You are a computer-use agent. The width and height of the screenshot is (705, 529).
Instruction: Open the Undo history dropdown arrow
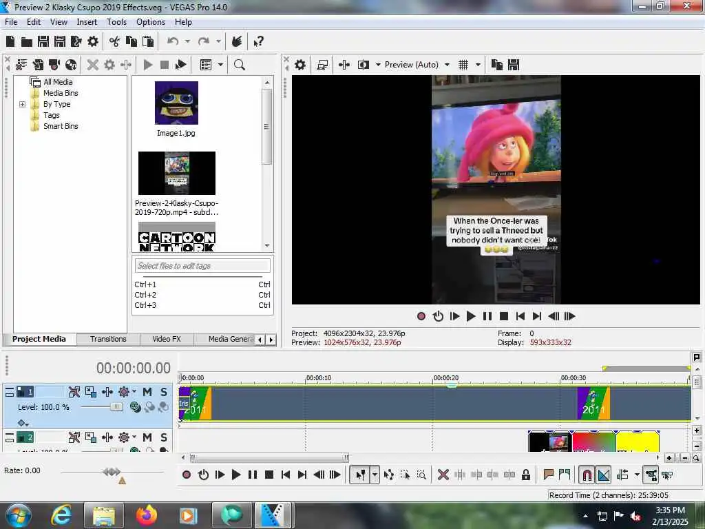(x=187, y=41)
